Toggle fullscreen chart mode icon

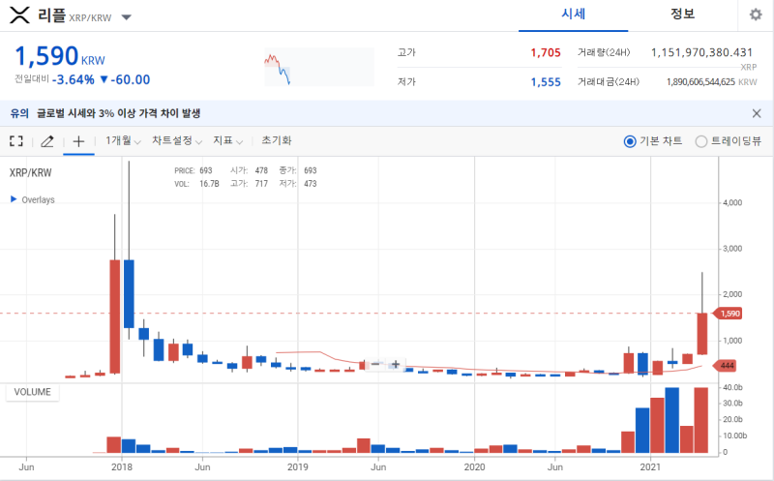[x=16, y=141]
